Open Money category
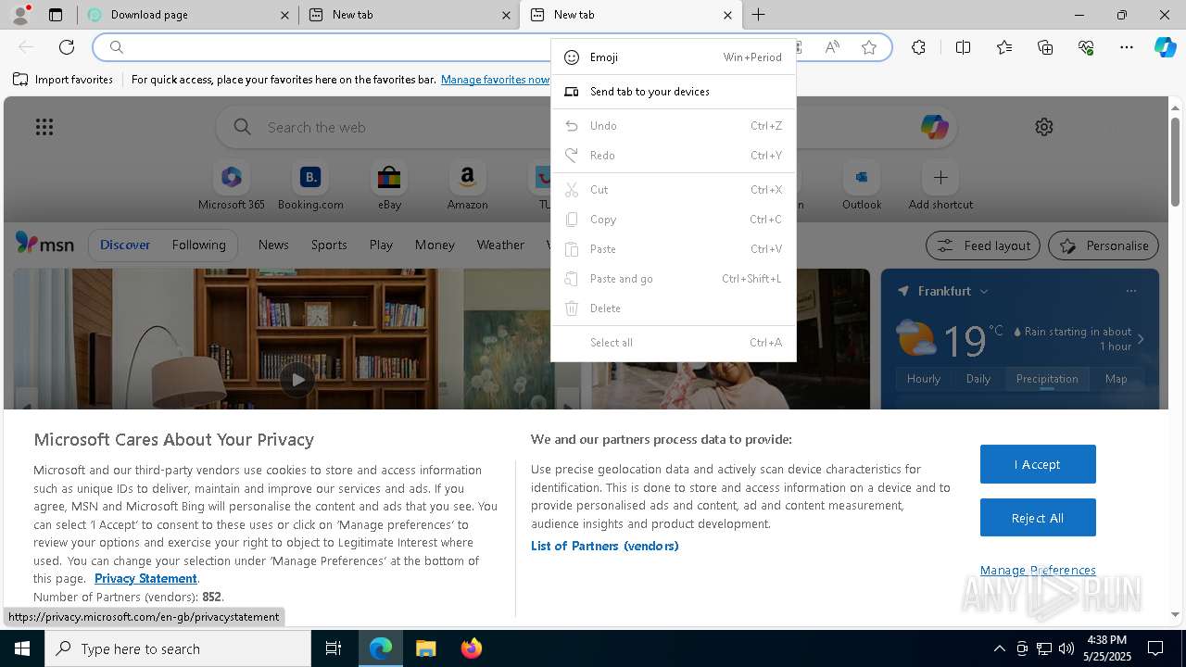Viewport: 1186px width, 667px height. point(435,245)
